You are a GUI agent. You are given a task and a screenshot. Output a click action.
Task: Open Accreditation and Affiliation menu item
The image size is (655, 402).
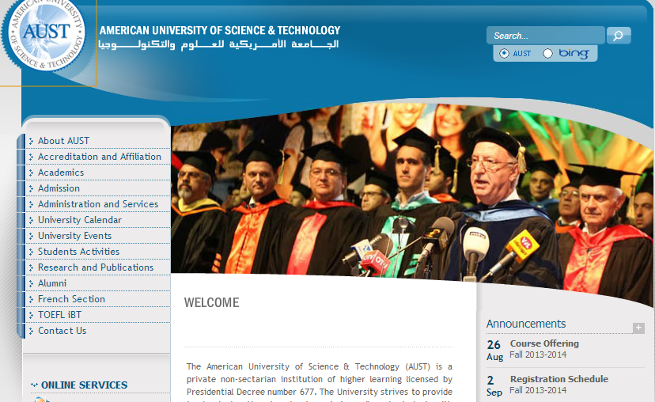click(x=100, y=157)
